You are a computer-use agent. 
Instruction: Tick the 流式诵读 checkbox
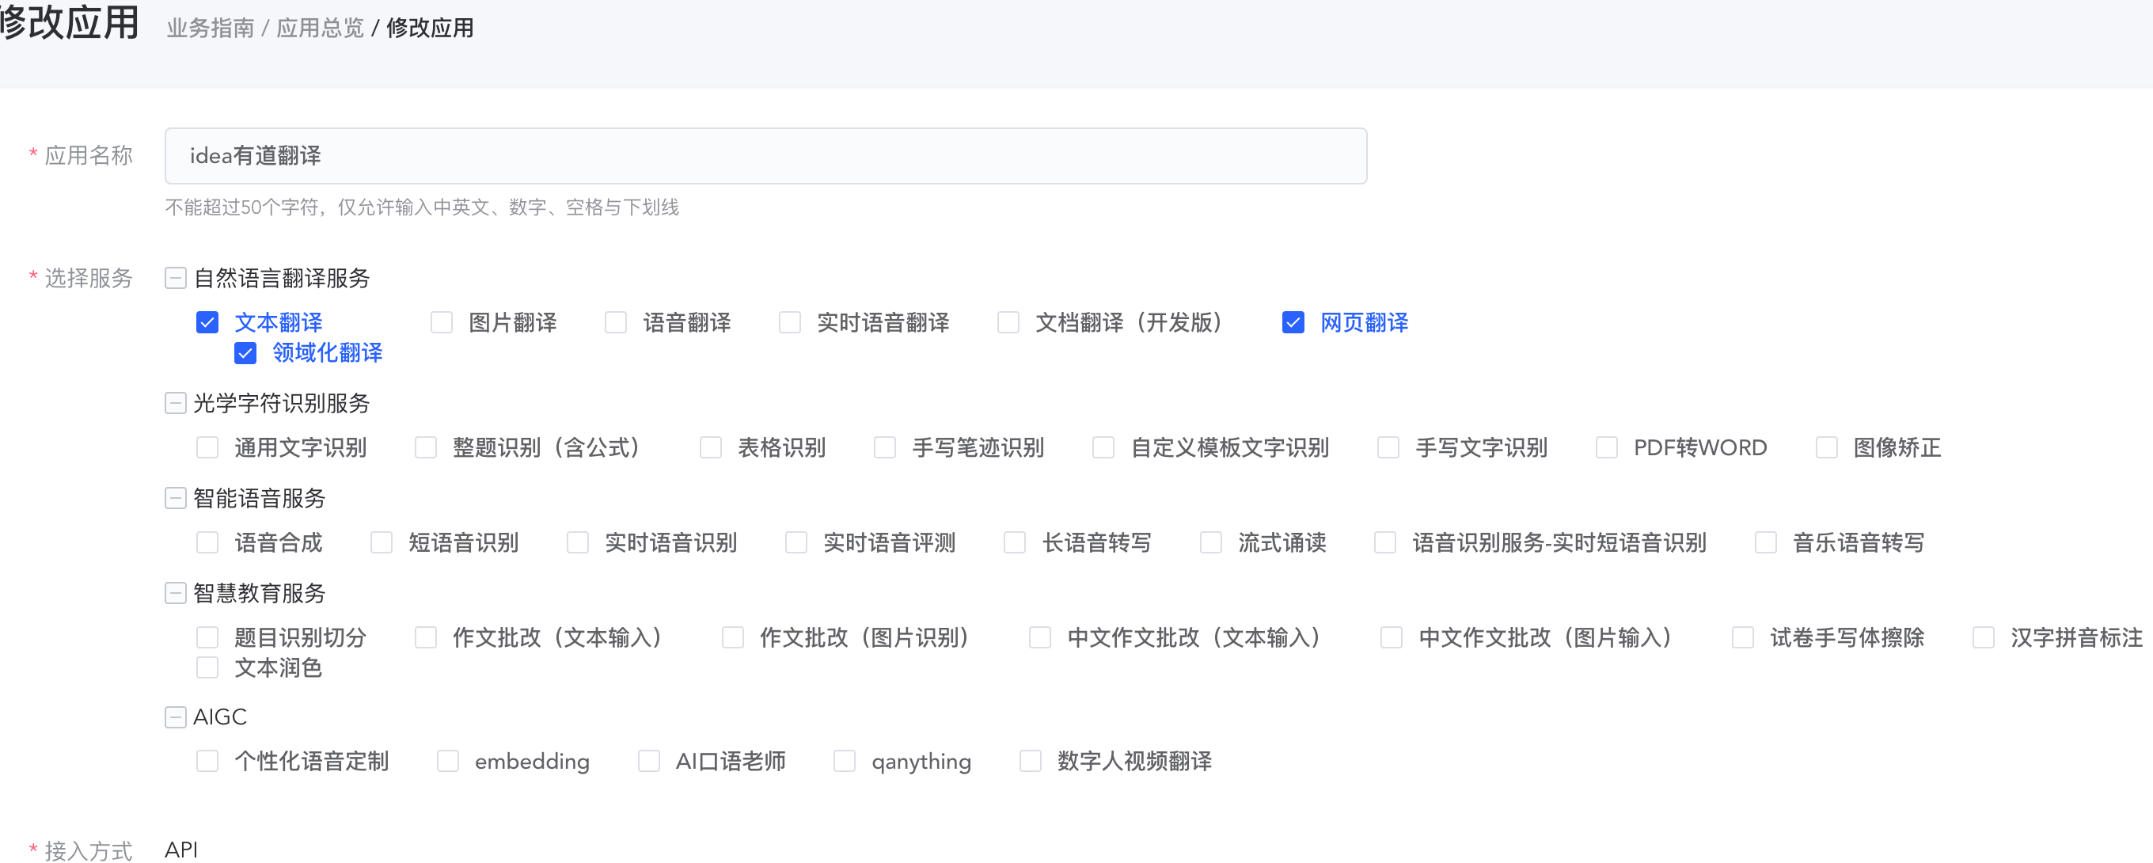pyautogui.click(x=1210, y=542)
